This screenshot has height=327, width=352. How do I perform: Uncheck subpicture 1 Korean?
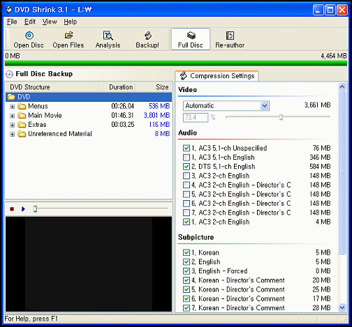186,252
